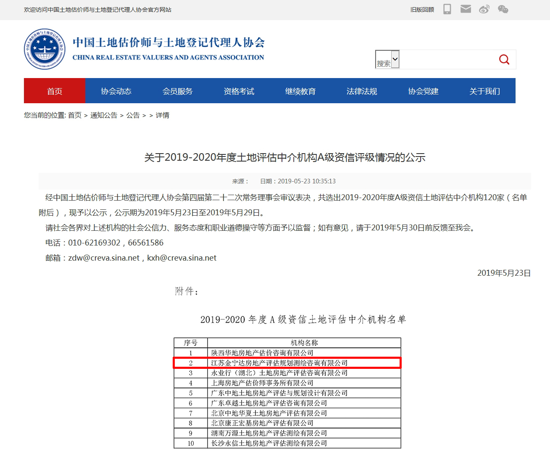Click 通知公告 breadcrumb link

tap(104, 115)
